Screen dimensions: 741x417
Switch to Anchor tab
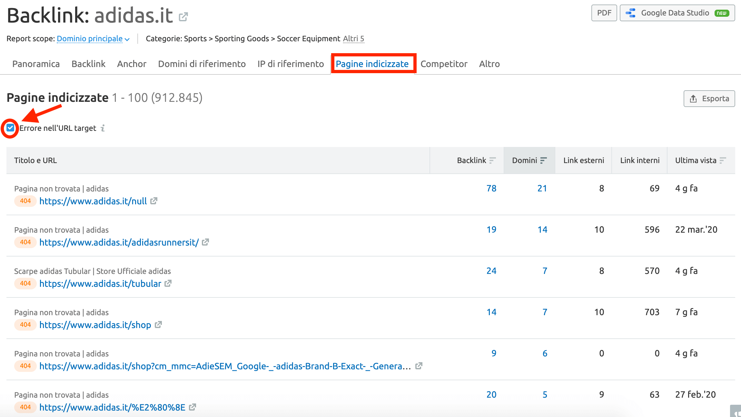(x=132, y=64)
